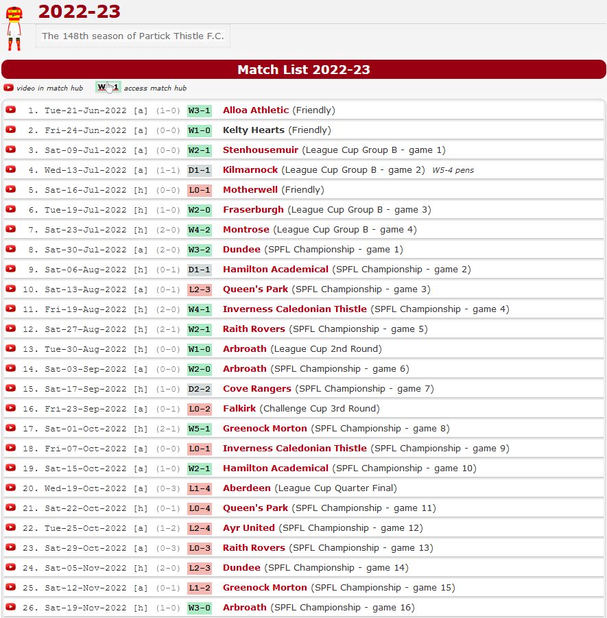Click the Dundee link in game 1 row
This screenshot has height=618, width=607.
coord(241,250)
